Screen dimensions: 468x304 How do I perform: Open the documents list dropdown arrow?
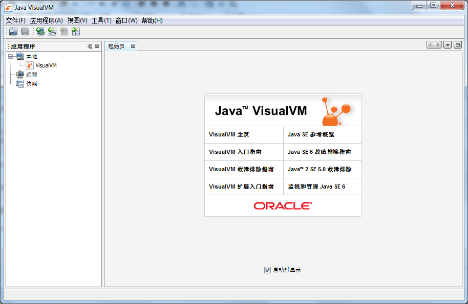coord(448,45)
